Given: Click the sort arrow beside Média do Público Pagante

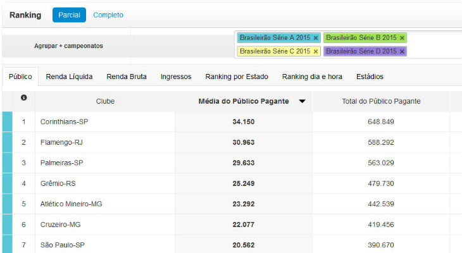Looking at the screenshot, I should coord(302,101).
